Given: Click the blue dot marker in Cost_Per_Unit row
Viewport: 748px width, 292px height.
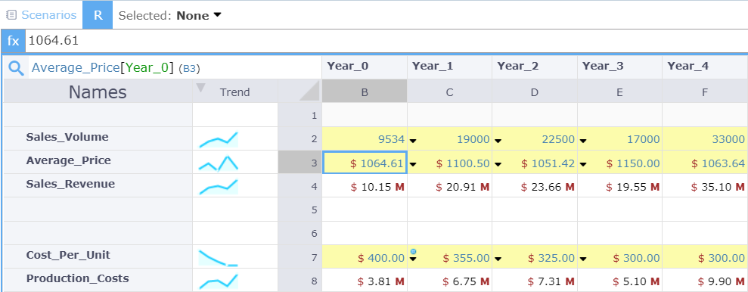Looking at the screenshot, I should [413, 251].
